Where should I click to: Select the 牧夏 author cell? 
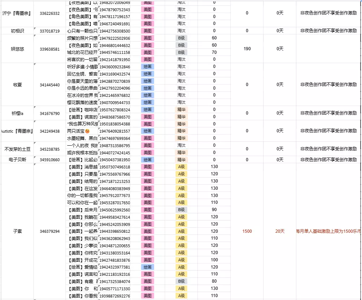17,85
